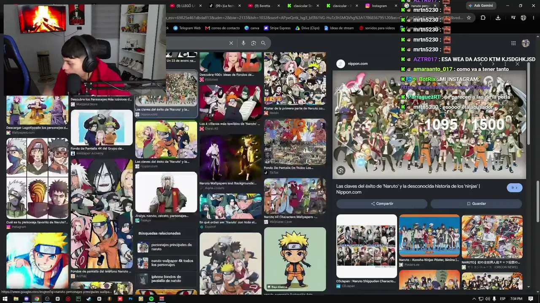Open Google Chrome from the taskbar
Screen dimensions: 540x303
click(x=37, y=299)
